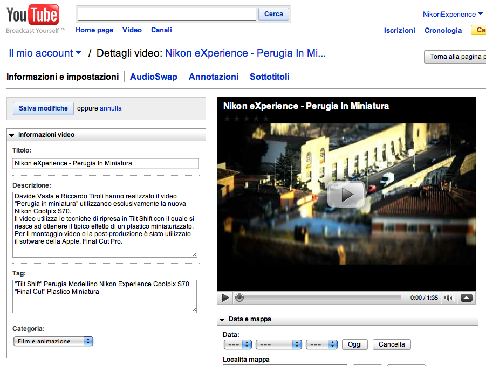Viewport: 486px width, 366px height.
Task: Switch to Sottotitoli tab
Action: point(270,77)
